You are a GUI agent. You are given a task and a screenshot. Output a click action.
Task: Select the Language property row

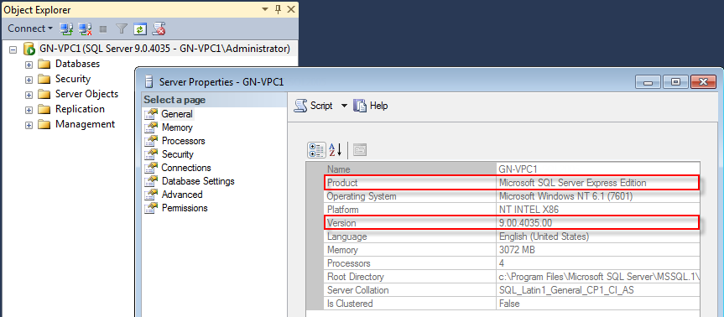coord(512,236)
